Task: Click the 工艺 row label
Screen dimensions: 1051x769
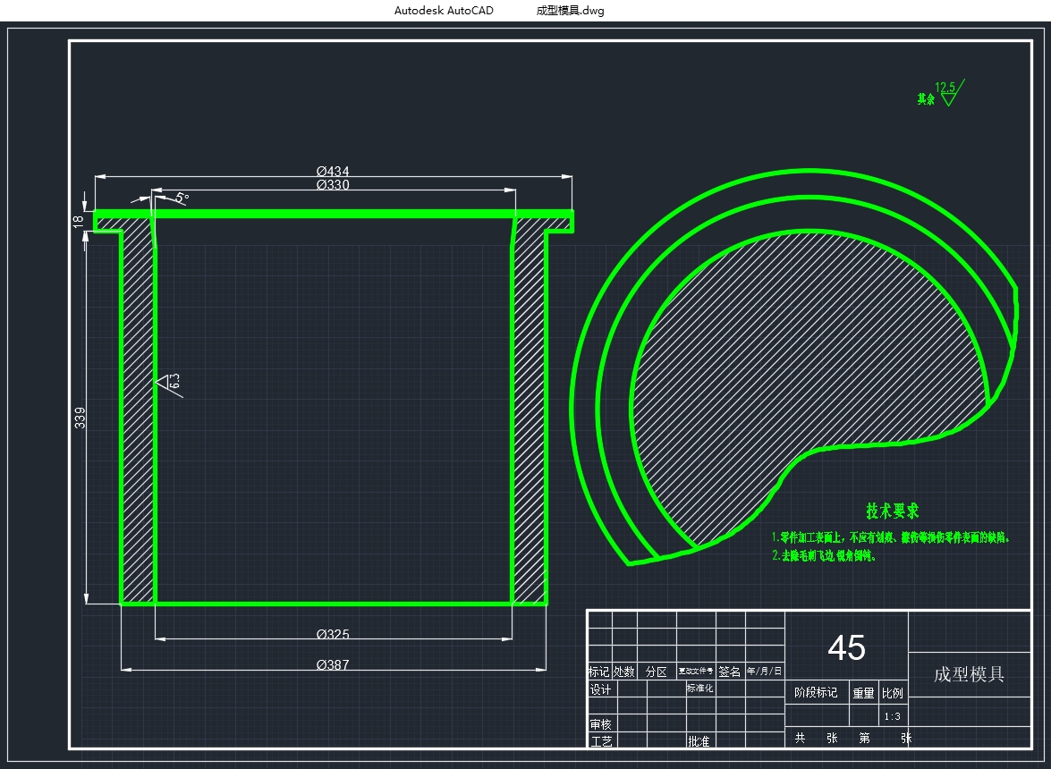Action: point(601,741)
